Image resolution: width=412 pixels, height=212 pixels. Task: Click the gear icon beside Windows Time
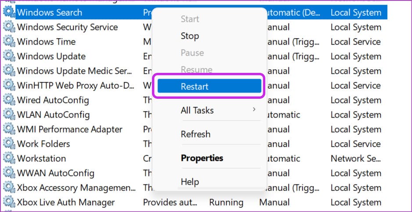(9, 42)
